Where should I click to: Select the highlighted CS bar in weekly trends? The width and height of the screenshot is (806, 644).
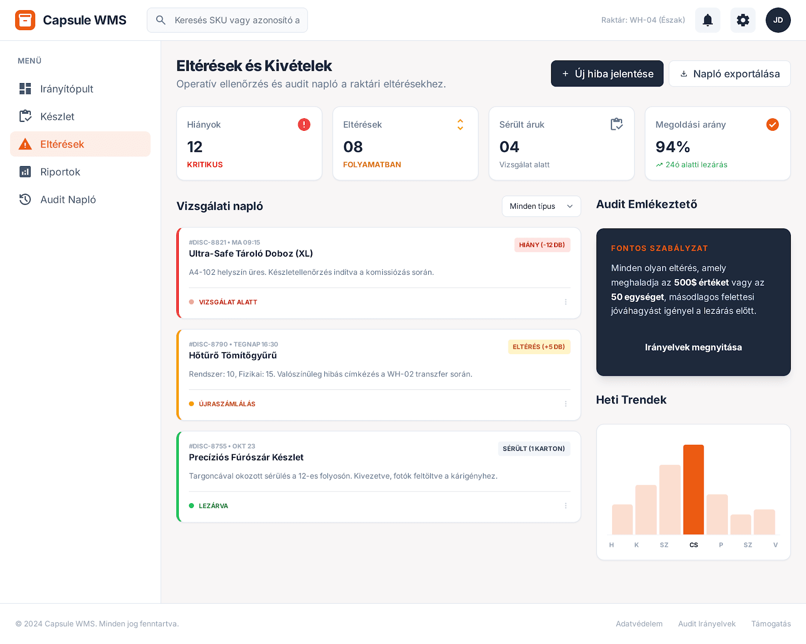click(693, 490)
